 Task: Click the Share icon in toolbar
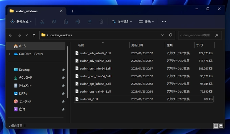[90, 22]
